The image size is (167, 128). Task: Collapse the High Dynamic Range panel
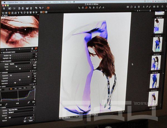point(1,53)
